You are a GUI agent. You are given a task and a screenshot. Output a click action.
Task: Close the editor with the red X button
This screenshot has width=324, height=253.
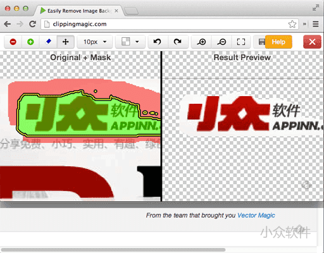(312, 42)
